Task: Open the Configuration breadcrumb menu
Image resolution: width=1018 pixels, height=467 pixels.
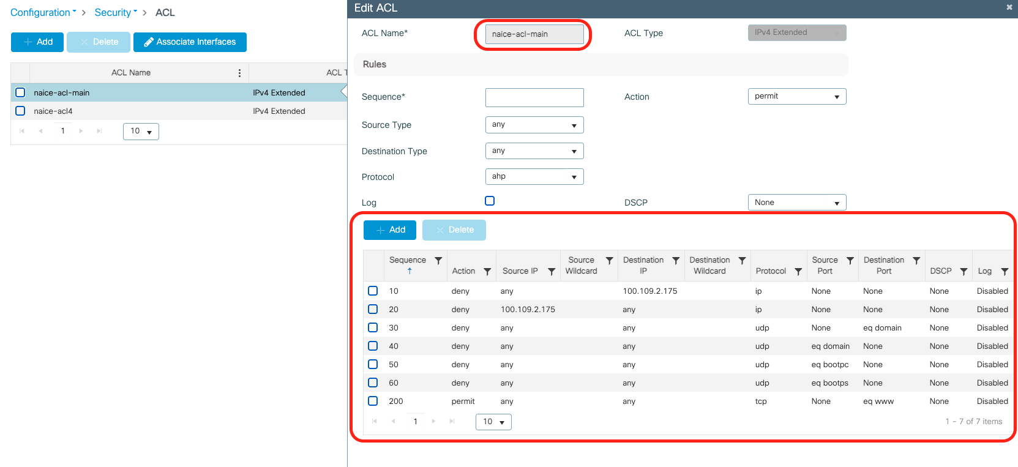Action: (x=43, y=12)
